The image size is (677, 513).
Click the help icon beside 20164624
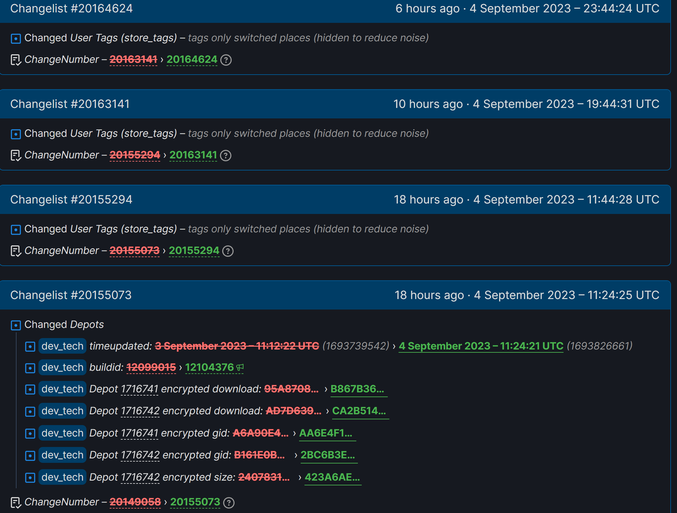coord(226,60)
